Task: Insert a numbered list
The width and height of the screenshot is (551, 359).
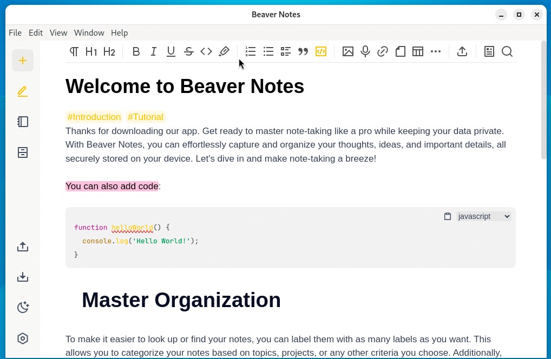Action: click(x=251, y=51)
